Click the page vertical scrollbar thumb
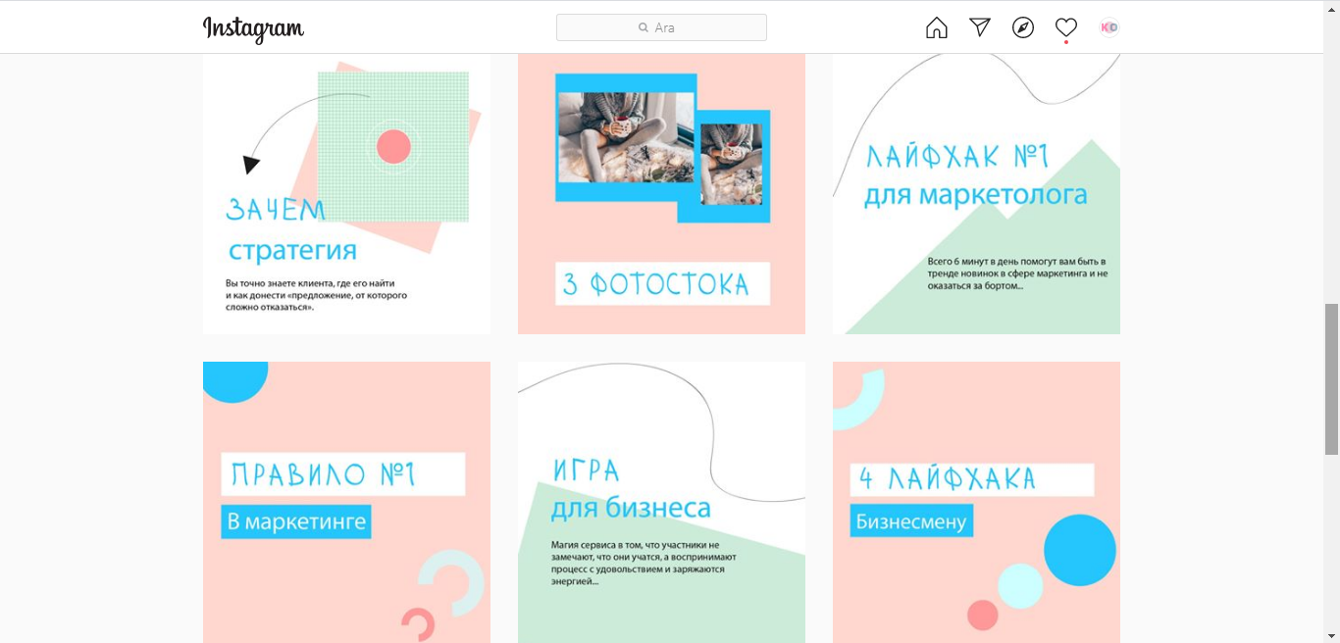Image resolution: width=1340 pixels, height=643 pixels. 1331,379
